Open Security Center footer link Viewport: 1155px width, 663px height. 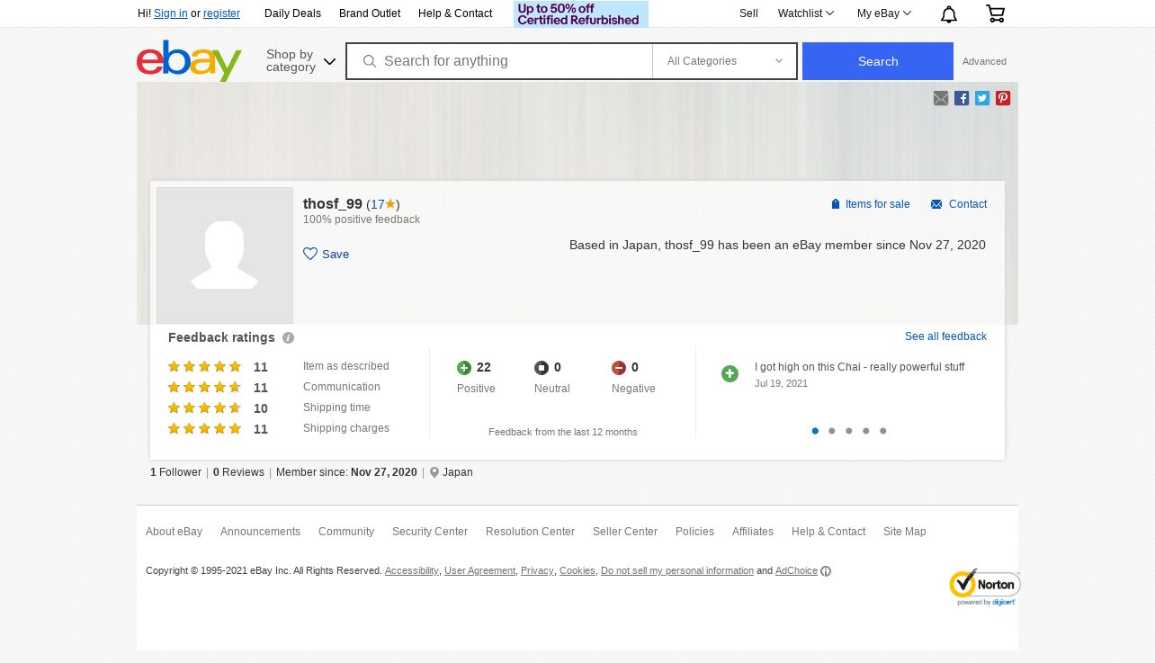[x=430, y=532]
